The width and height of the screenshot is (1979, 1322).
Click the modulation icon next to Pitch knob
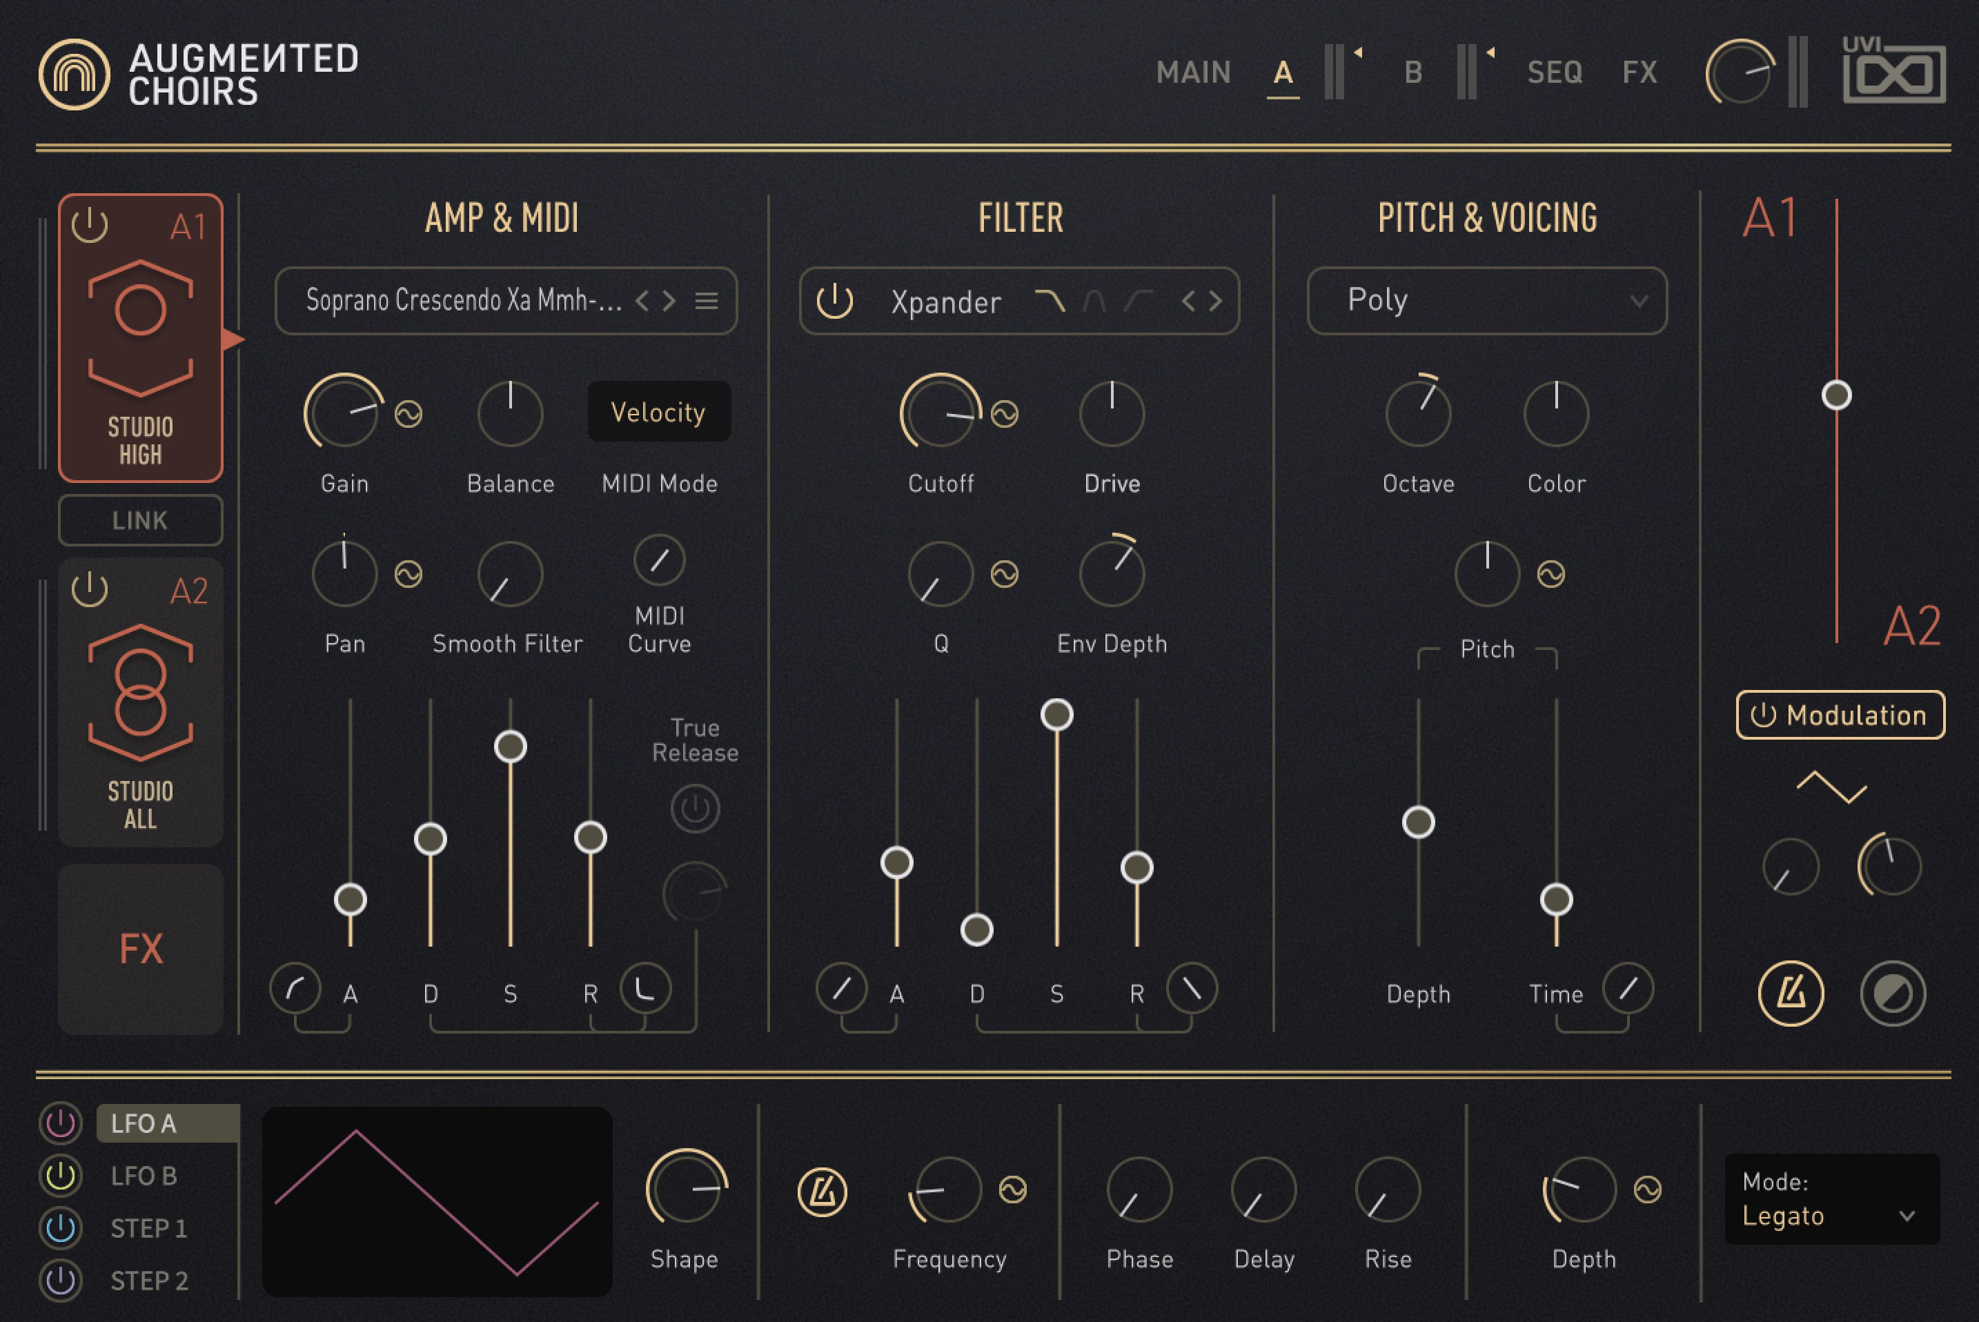click(1550, 574)
